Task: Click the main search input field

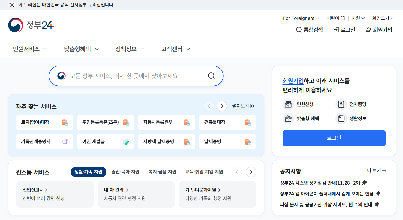Action: [136, 76]
